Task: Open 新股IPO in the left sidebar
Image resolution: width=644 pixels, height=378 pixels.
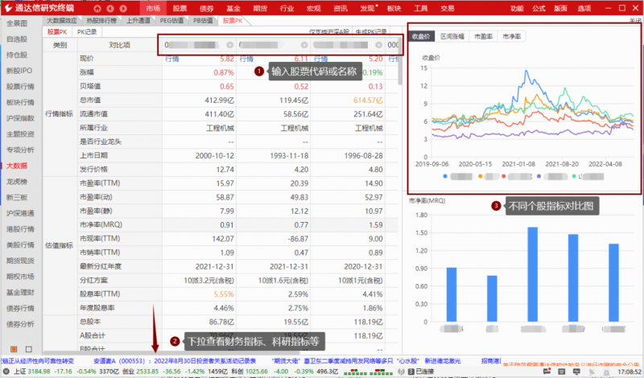Action: pyautogui.click(x=19, y=71)
